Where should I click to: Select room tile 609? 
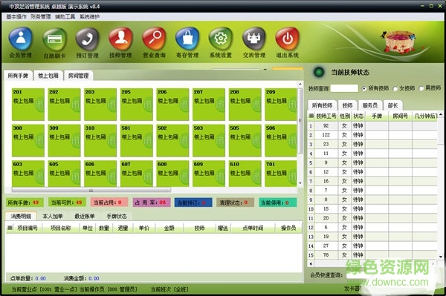(209, 174)
